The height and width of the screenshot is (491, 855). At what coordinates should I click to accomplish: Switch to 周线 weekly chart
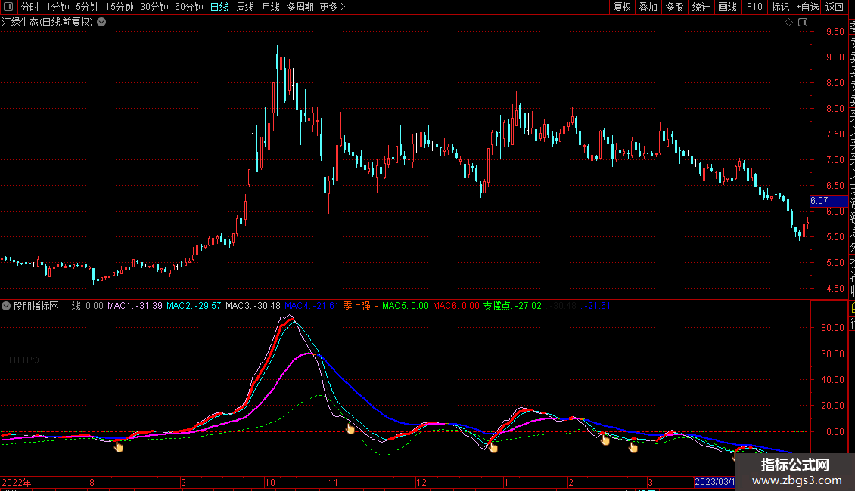click(245, 7)
